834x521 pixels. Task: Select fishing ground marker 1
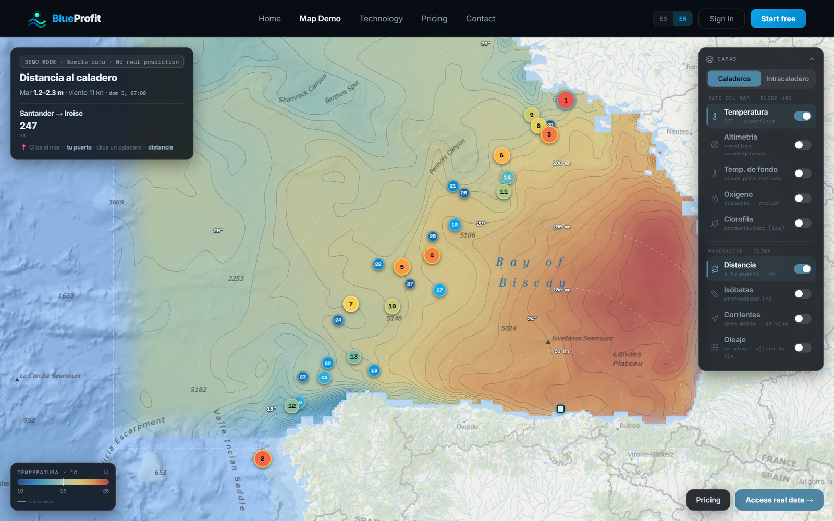(566, 101)
